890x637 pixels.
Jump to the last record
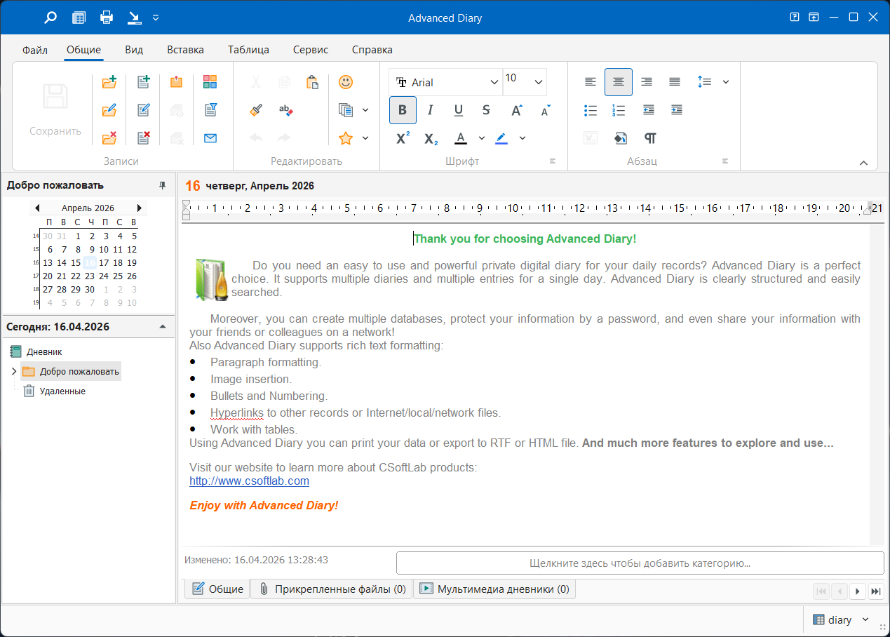(875, 591)
